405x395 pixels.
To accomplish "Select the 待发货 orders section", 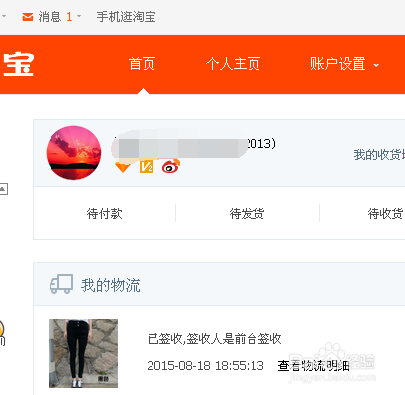I will point(247,213).
